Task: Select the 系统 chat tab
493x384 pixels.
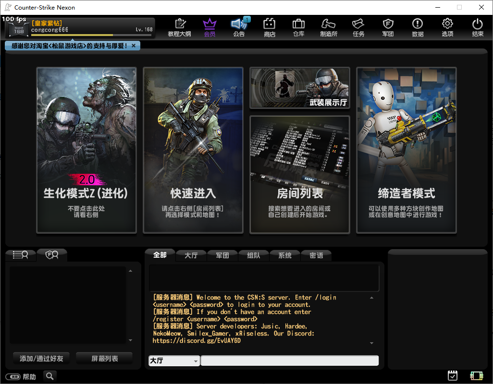Action: (285, 255)
